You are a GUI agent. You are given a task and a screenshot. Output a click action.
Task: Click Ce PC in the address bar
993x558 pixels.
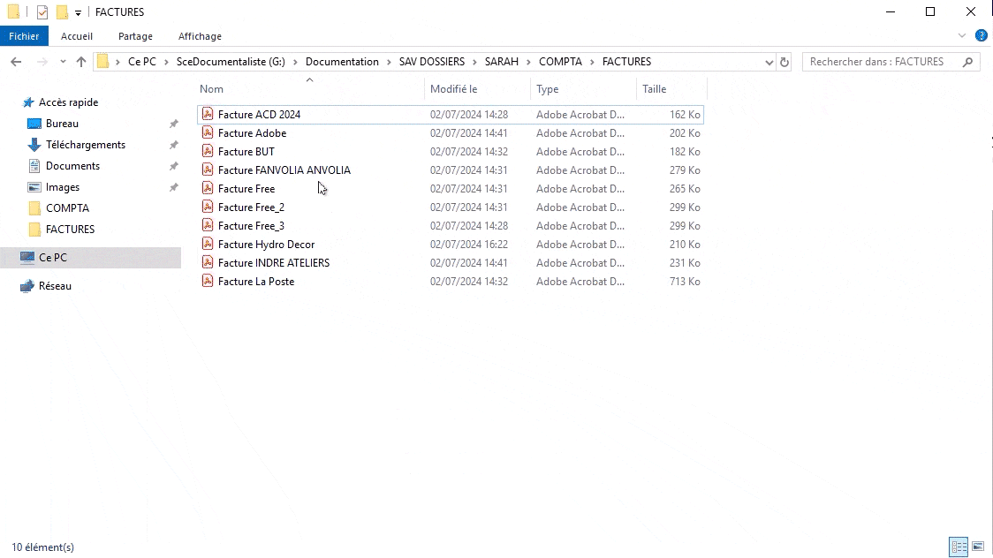pos(142,62)
